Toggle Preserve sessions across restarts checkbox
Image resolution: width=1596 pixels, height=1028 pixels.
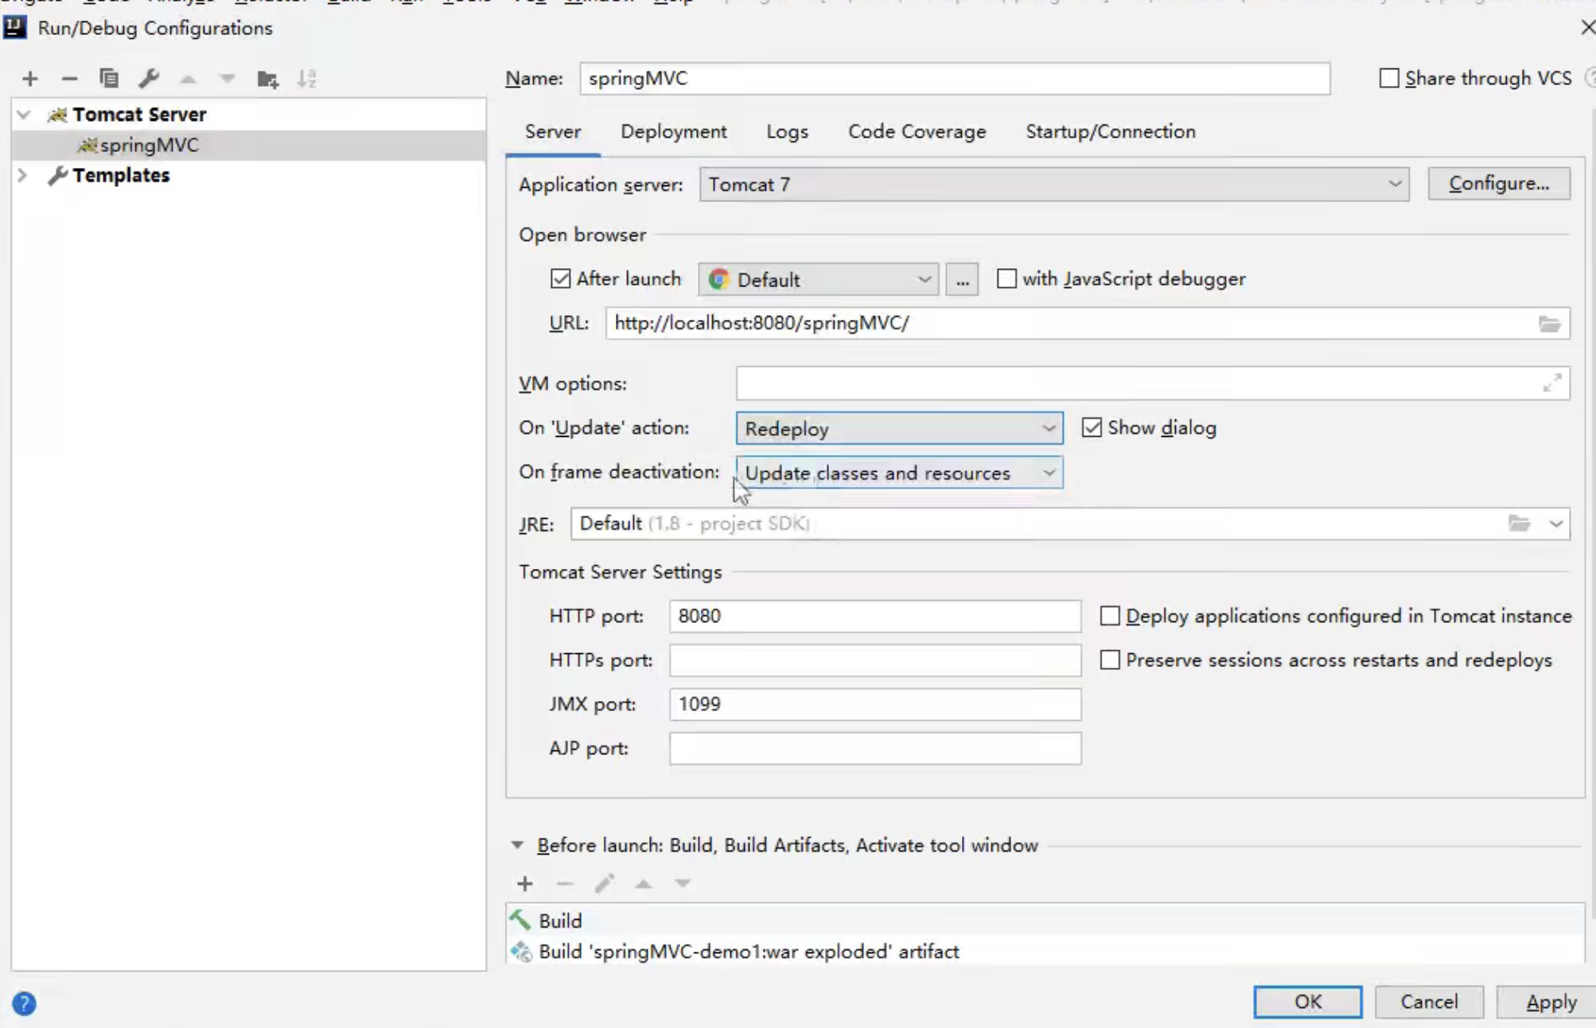(x=1110, y=660)
